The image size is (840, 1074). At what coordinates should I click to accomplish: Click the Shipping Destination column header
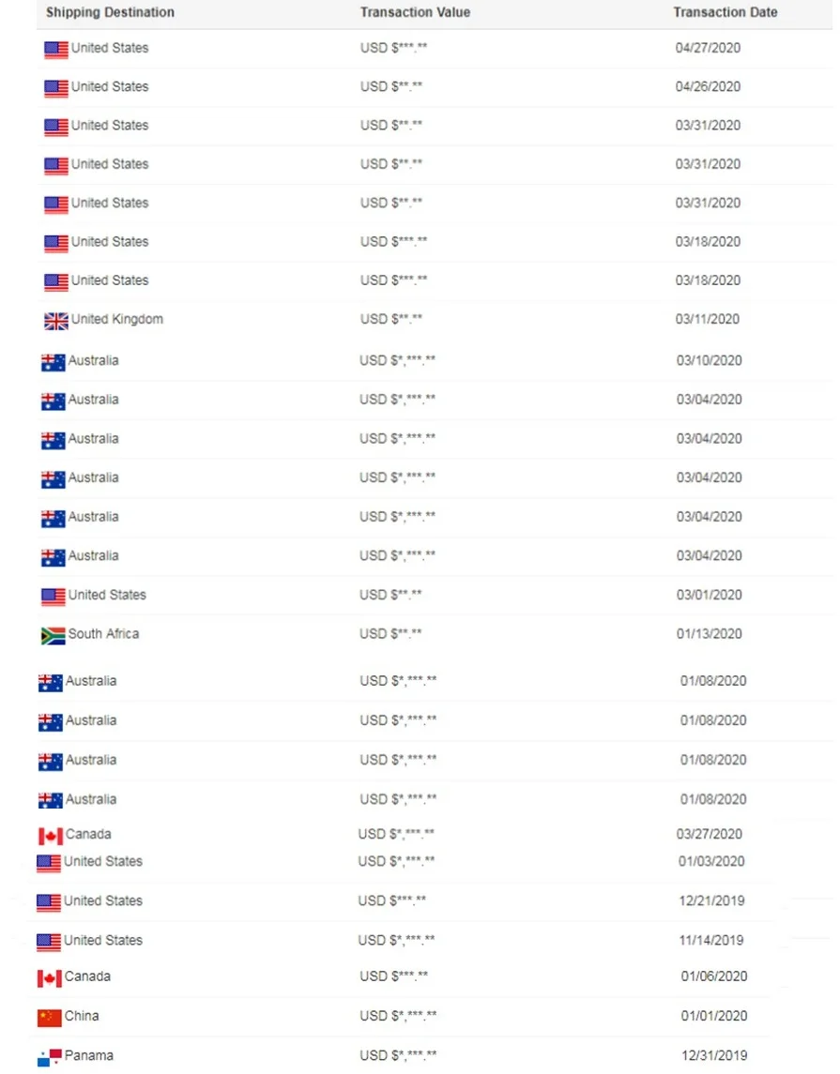click(111, 12)
